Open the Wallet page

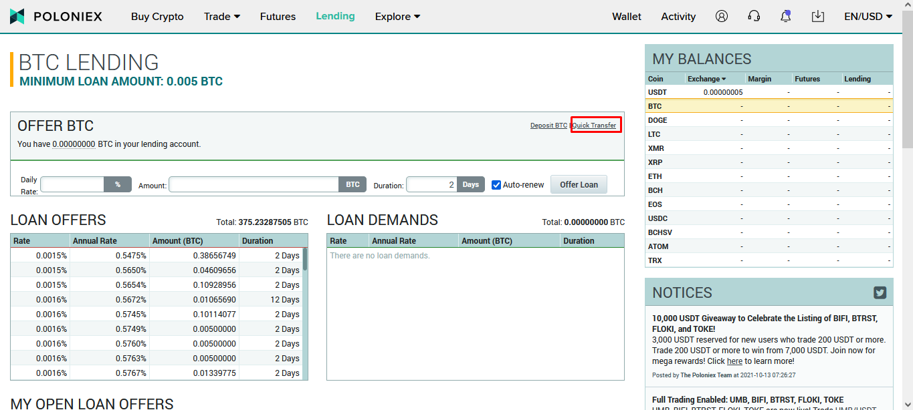coord(627,17)
